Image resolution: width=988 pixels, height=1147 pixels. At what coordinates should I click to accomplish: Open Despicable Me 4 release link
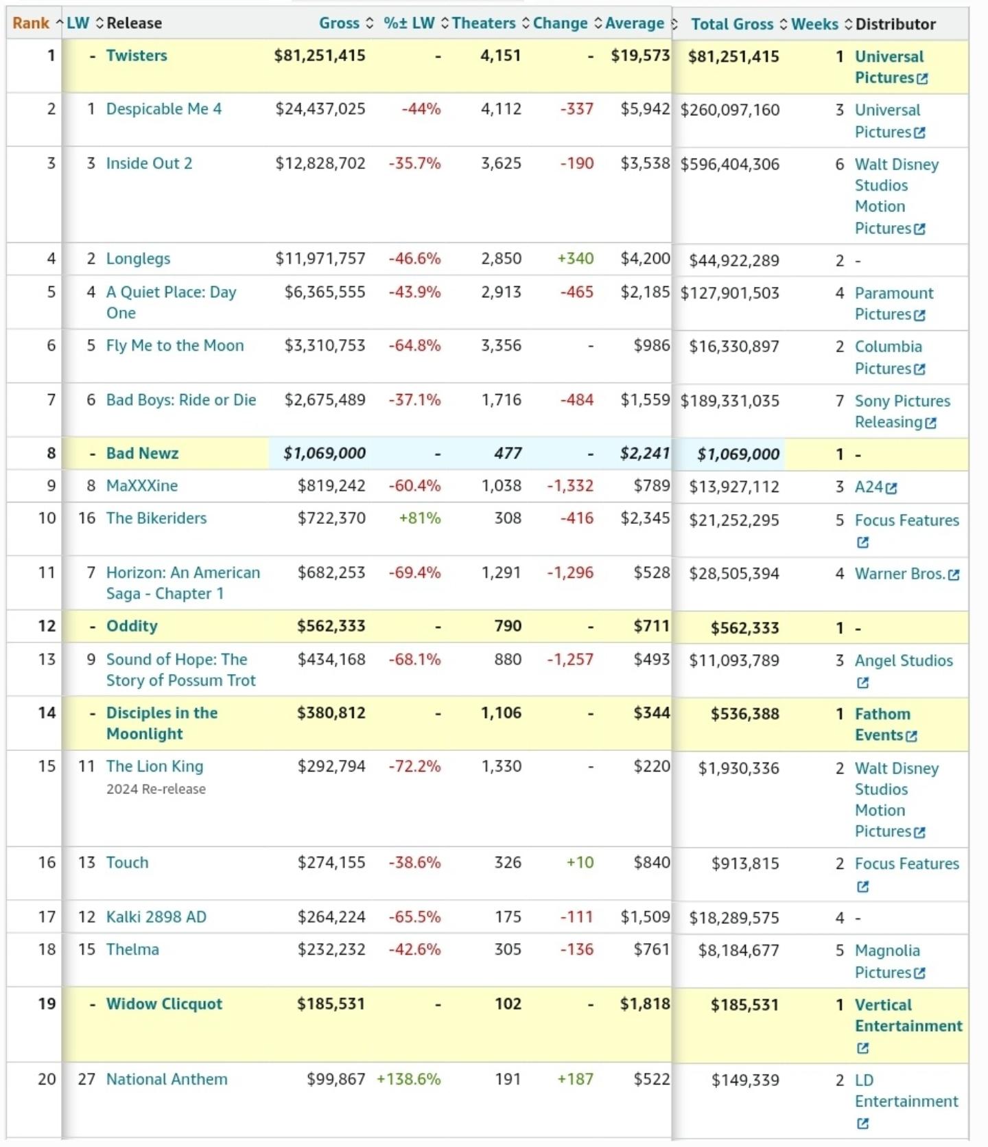pyautogui.click(x=164, y=109)
